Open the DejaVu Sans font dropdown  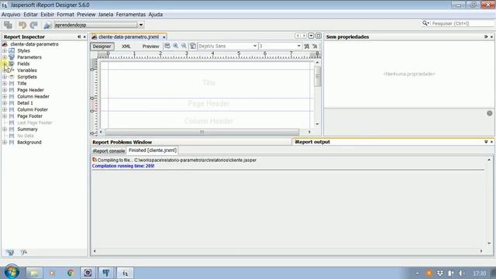pos(255,46)
